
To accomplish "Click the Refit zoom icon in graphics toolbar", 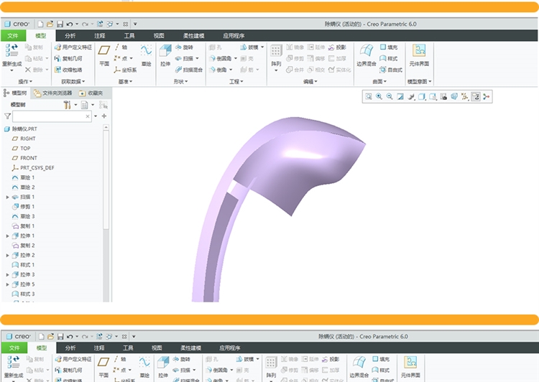I will pos(369,96).
